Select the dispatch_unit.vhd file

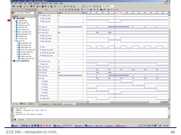pyautogui.click(x=24, y=25)
